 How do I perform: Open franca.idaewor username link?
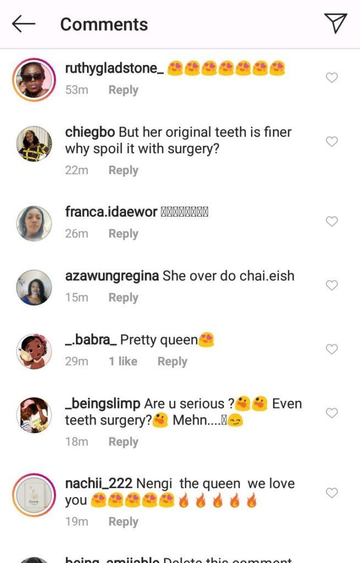pos(111,212)
